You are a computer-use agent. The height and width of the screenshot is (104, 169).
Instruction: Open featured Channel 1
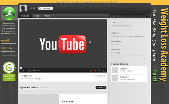[x=129, y=70]
